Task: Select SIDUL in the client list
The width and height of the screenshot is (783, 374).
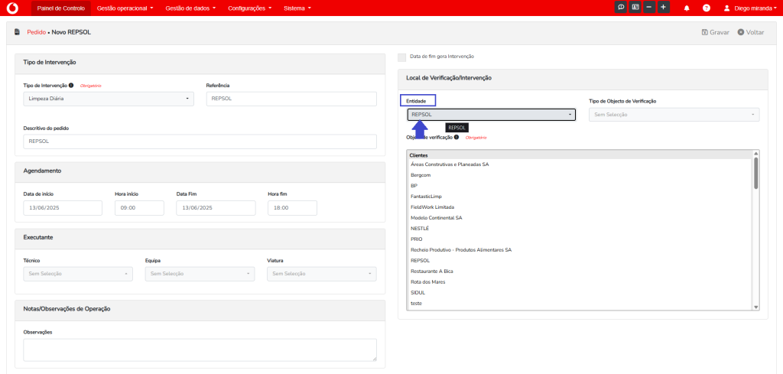Action: (417, 293)
